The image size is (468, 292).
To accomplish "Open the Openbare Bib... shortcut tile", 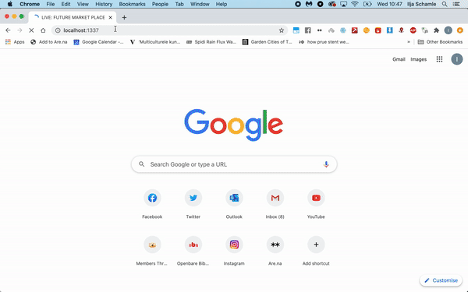I will 193,251.
